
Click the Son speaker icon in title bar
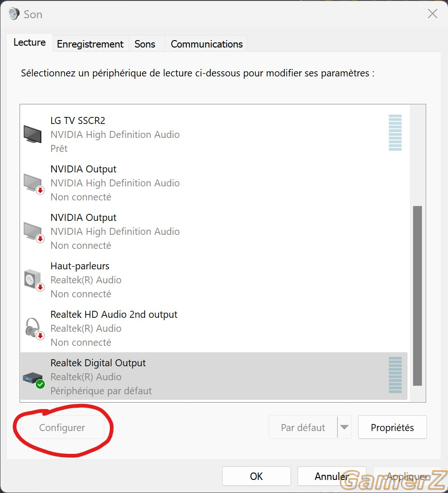(x=14, y=14)
